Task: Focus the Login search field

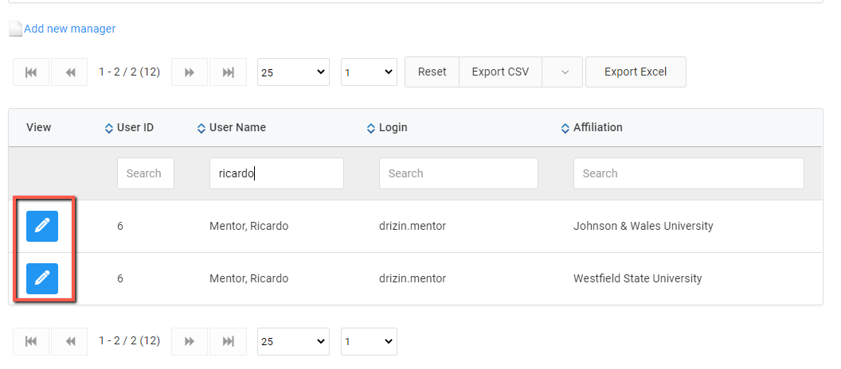Action: coord(459,173)
